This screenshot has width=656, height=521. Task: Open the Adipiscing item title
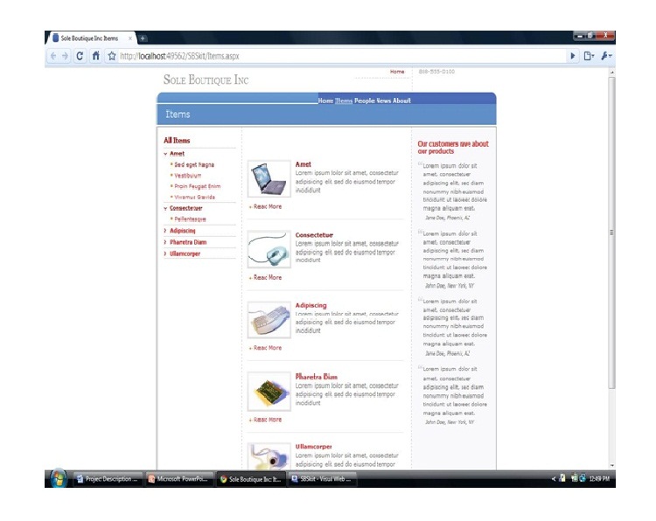point(311,305)
